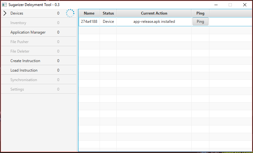Image resolution: width=253 pixels, height=153 pixels.
Task: Open the Synchronisation section
Action: [24, 80]
